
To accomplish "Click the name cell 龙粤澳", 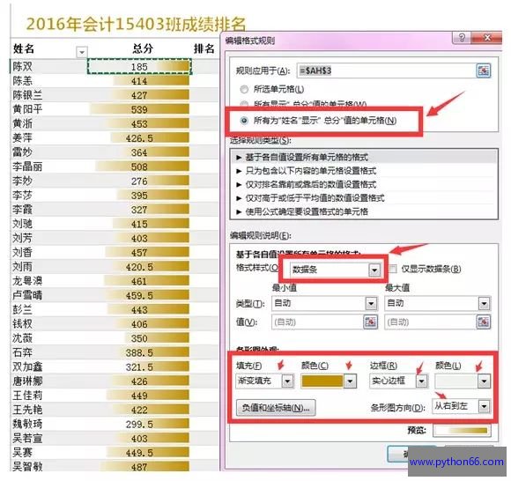I will [27, 281].
